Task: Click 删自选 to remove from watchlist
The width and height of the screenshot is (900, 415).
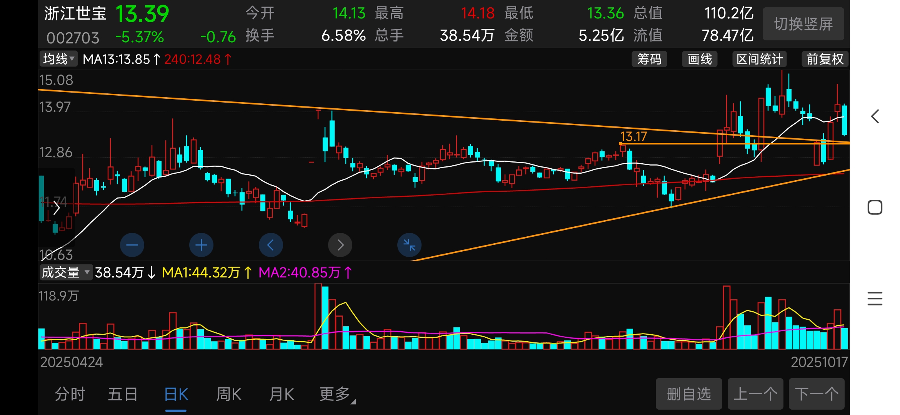Action: pyautogui.click(x=688, y=394)
